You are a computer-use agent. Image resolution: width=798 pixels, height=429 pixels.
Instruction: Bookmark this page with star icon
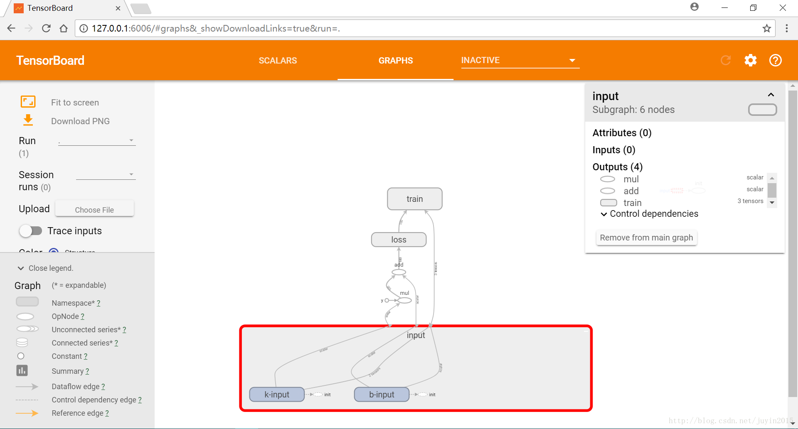coord(766,28)
